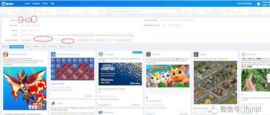This screenshot has width=270, height=115.
Task: Click PlantSnap advertiser icon
Action: pyautogui.click(x=243, y=54)
